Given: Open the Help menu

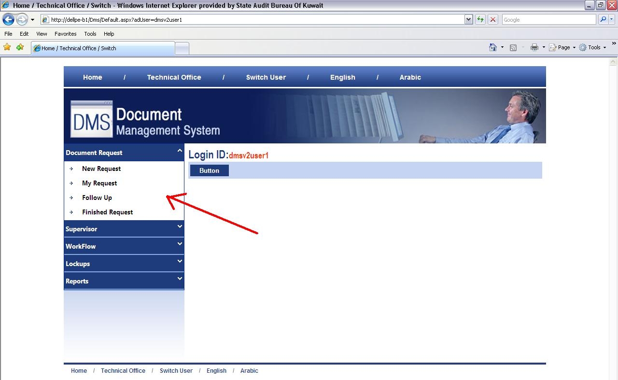Looking at the screenshot, I should (109, 34).
